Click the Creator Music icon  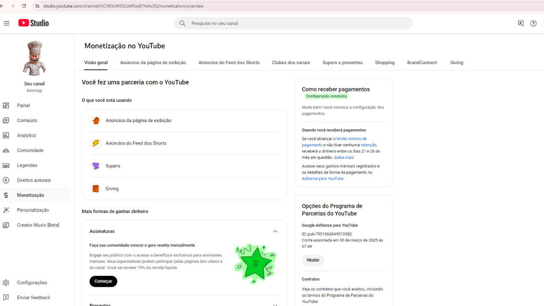6,225
